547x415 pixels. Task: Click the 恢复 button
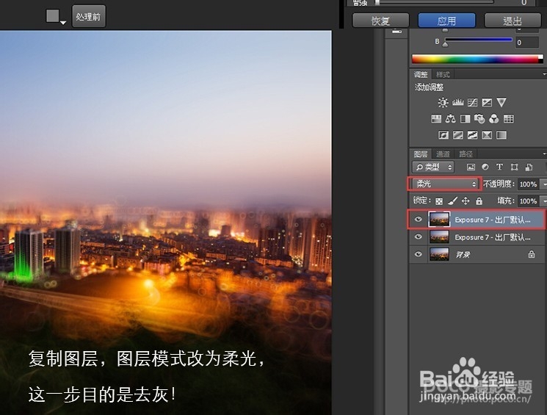[x=380, y=21]
